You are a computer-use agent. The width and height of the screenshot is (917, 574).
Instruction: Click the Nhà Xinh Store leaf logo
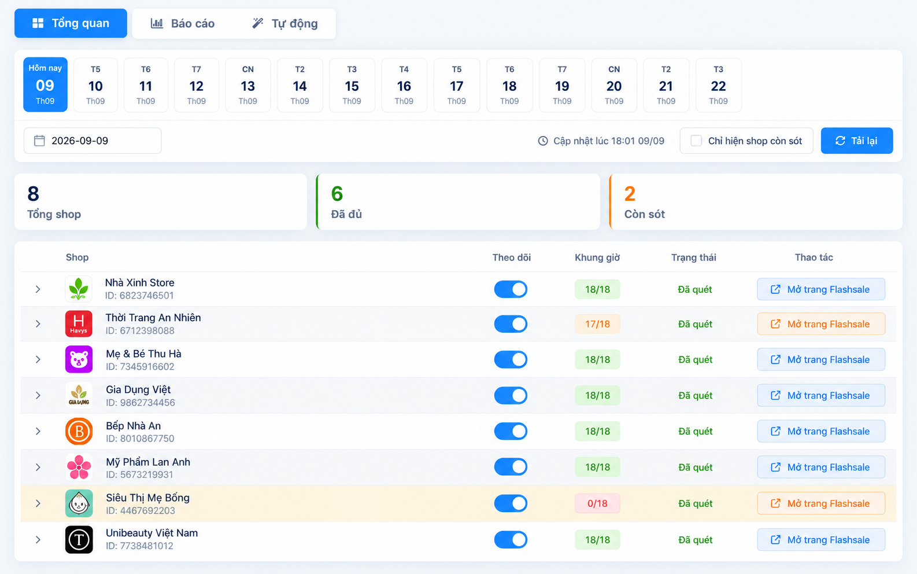79,289
